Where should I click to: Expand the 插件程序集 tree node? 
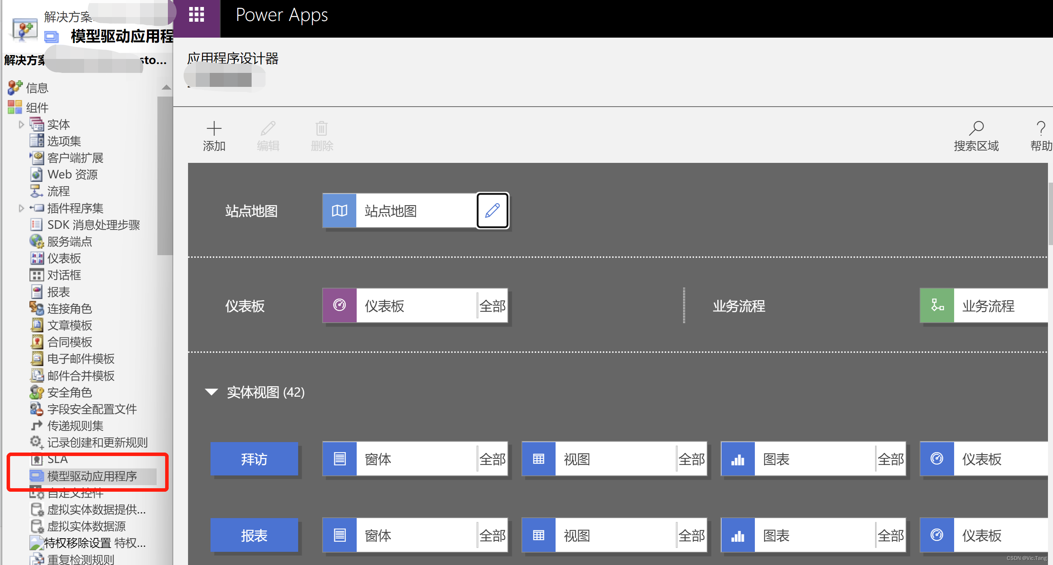[x=21, y=208]
